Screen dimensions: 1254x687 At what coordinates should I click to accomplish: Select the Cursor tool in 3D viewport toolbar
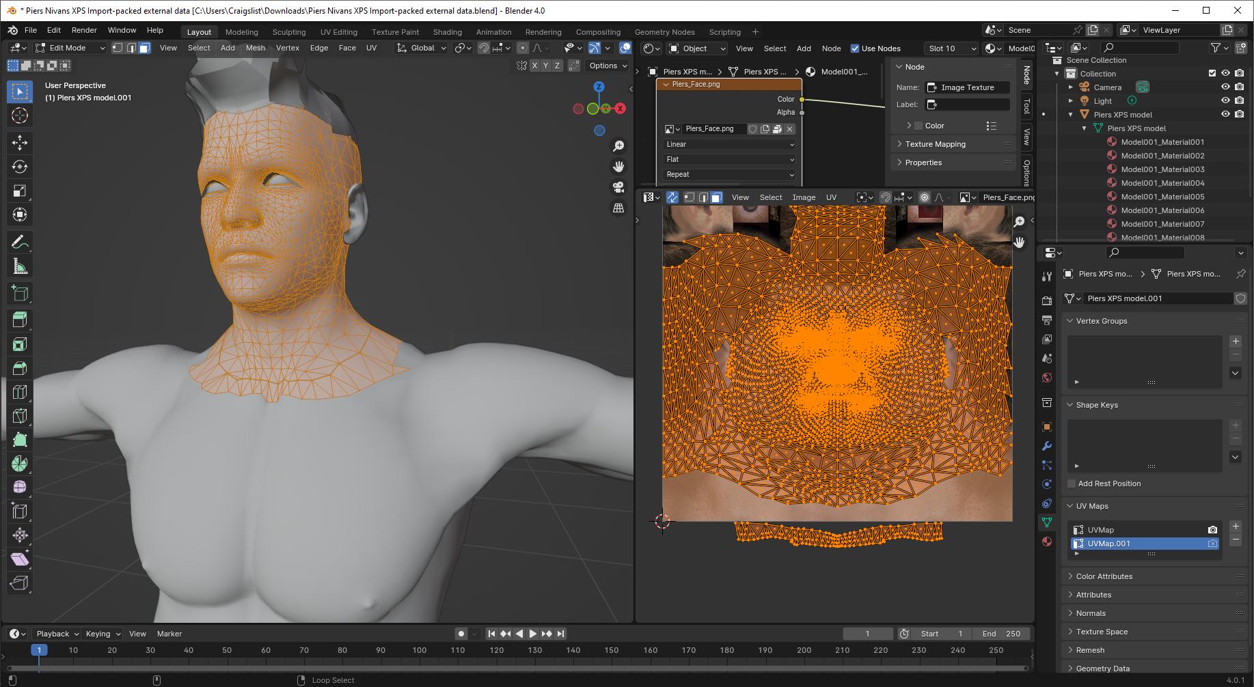point(20,115)
